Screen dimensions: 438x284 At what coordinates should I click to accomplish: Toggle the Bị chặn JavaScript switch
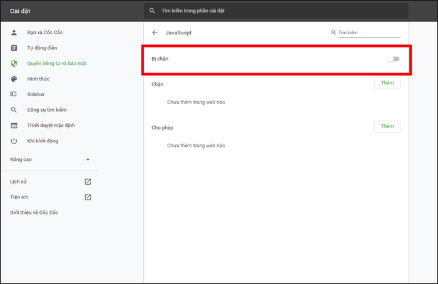click(394, 59)
